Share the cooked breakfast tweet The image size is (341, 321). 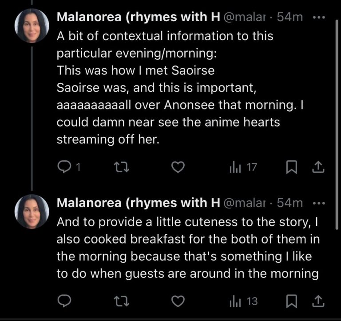(319, 301)
